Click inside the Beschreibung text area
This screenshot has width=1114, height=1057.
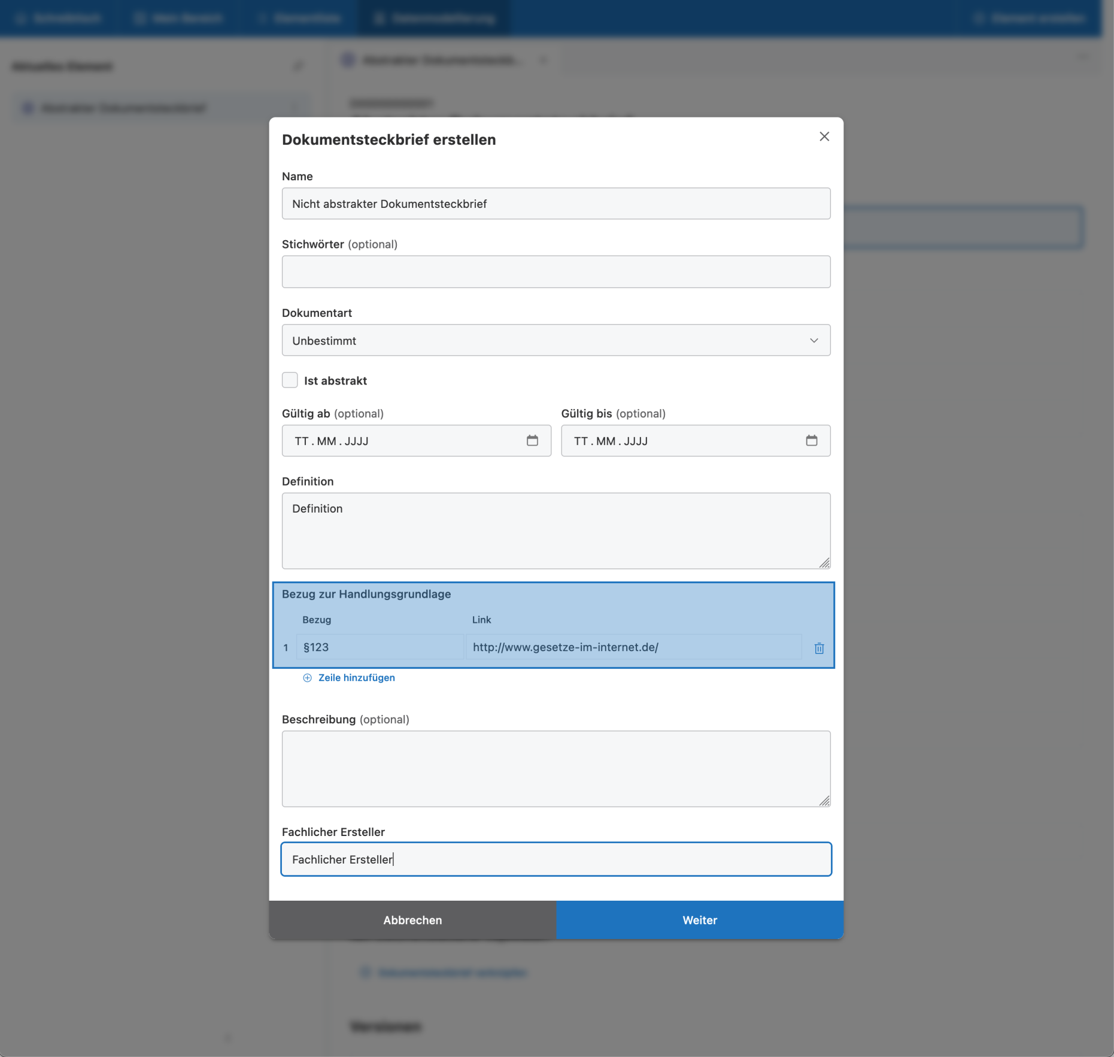[556, 768]
